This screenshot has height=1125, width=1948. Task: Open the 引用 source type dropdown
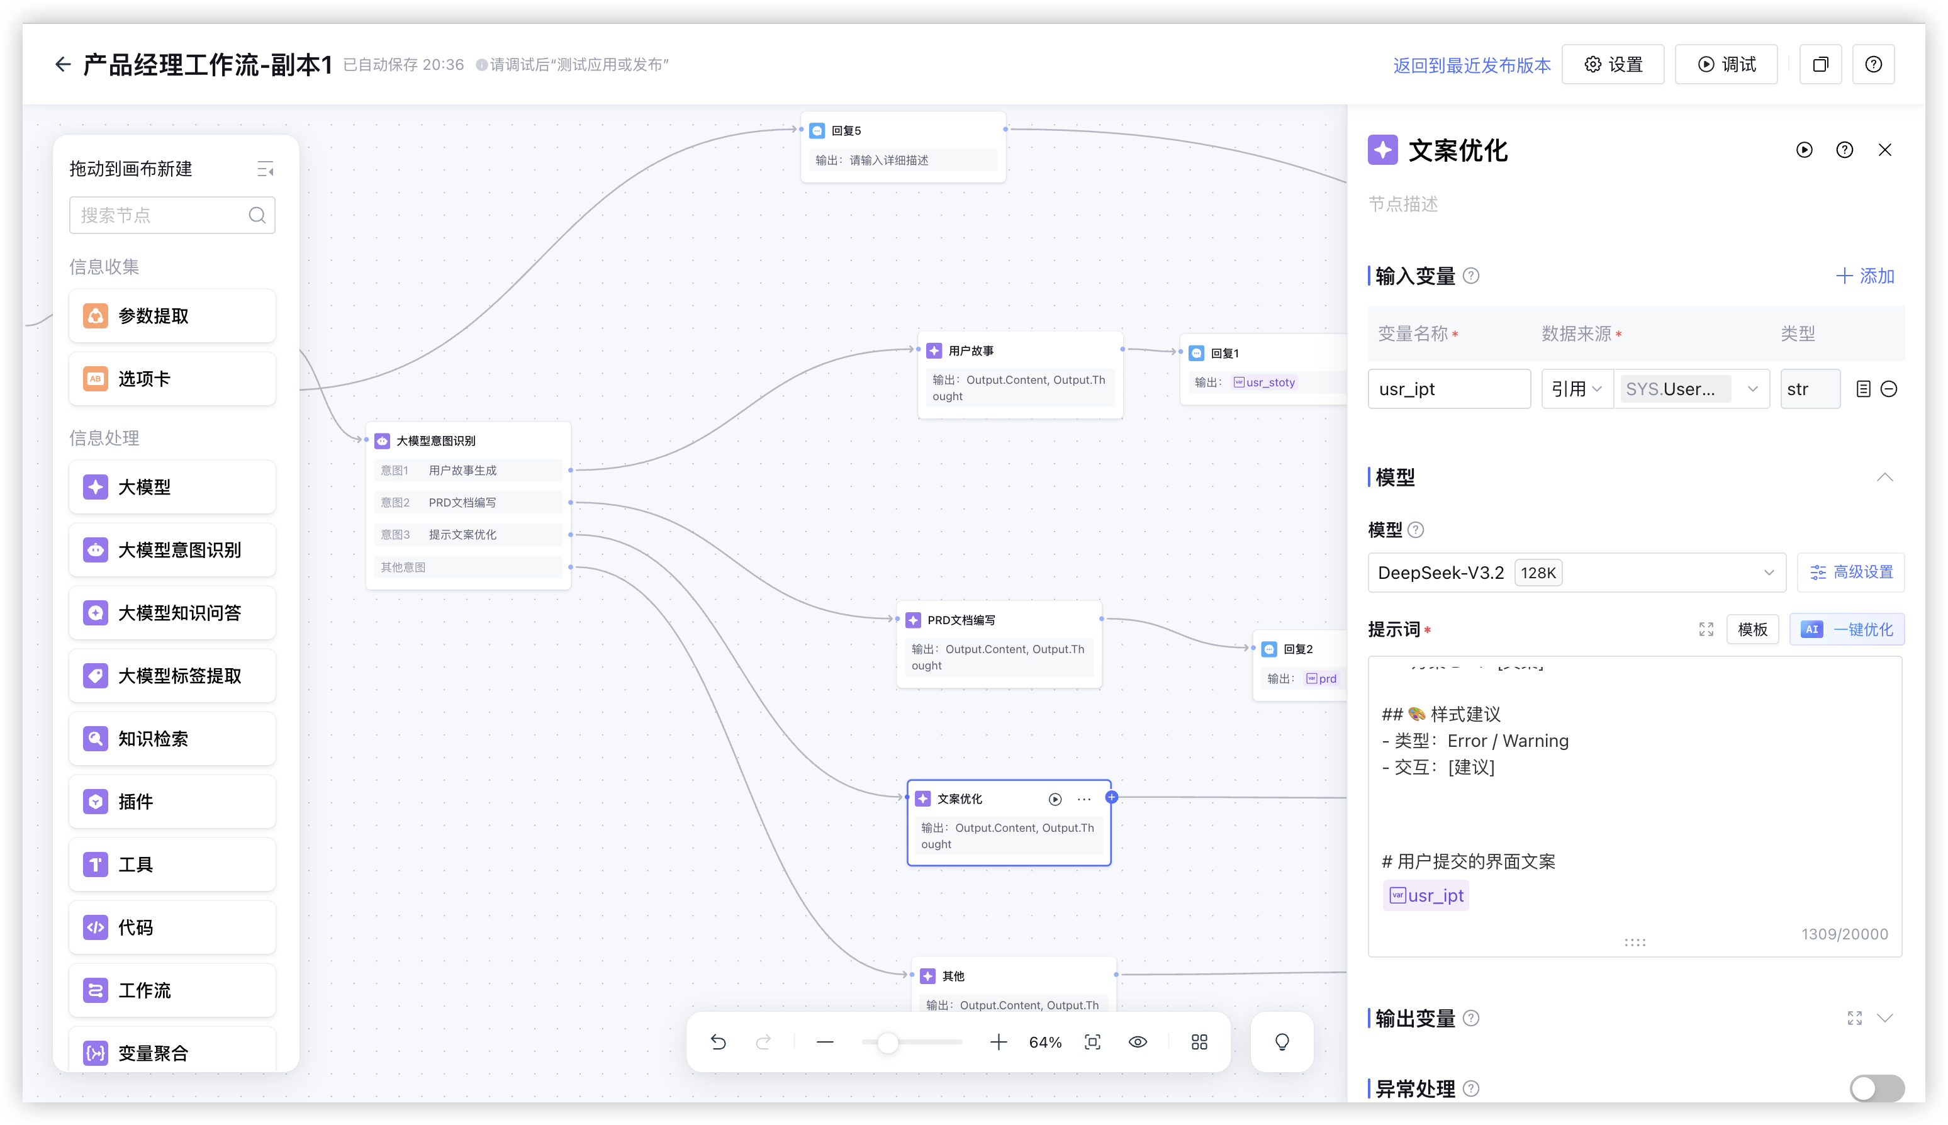point(1576,389)
